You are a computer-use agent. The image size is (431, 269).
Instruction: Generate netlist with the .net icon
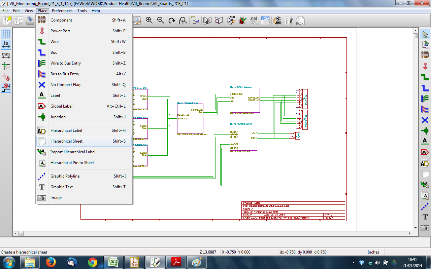(254, 21)
